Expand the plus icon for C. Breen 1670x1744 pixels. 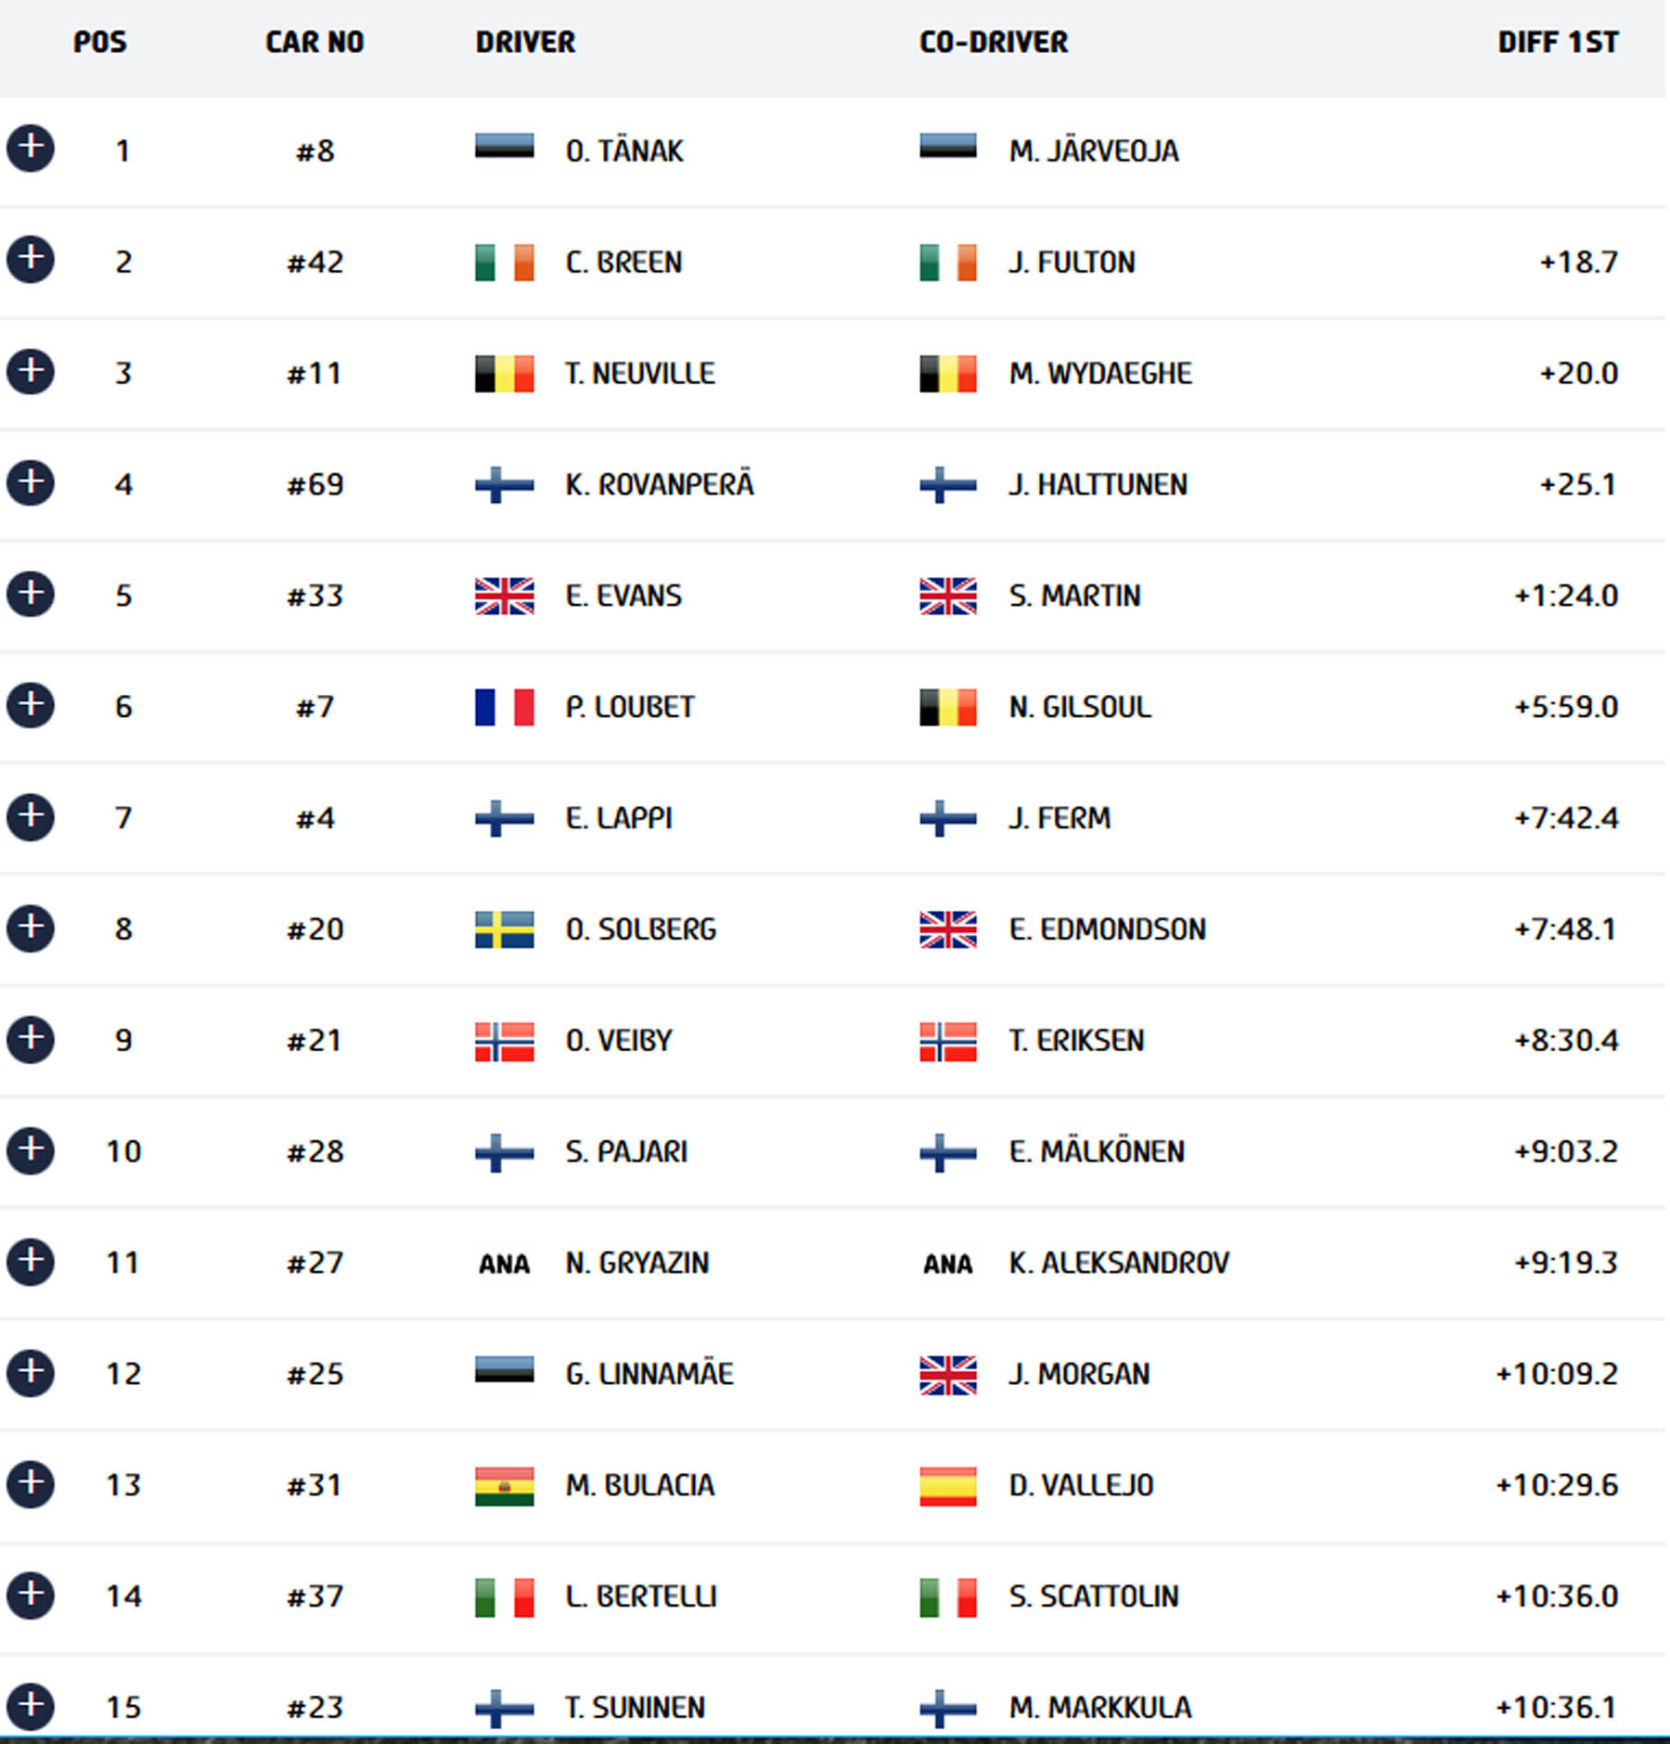(x=31, y=259)
